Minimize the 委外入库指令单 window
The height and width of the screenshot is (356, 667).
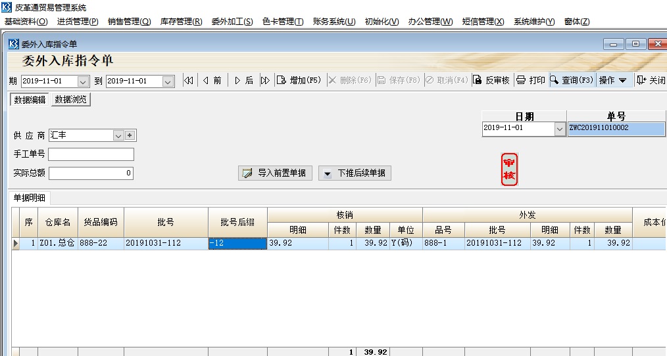click(x=613, y=44)
